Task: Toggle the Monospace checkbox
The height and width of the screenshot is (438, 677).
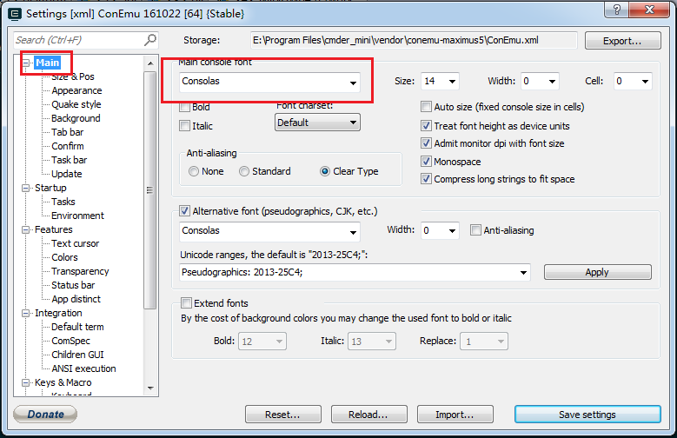Action: pos(427,161)
